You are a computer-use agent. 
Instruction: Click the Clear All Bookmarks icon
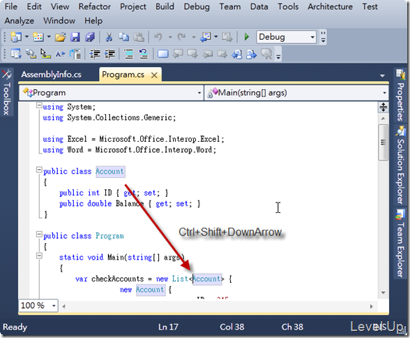tap(266, 54)
